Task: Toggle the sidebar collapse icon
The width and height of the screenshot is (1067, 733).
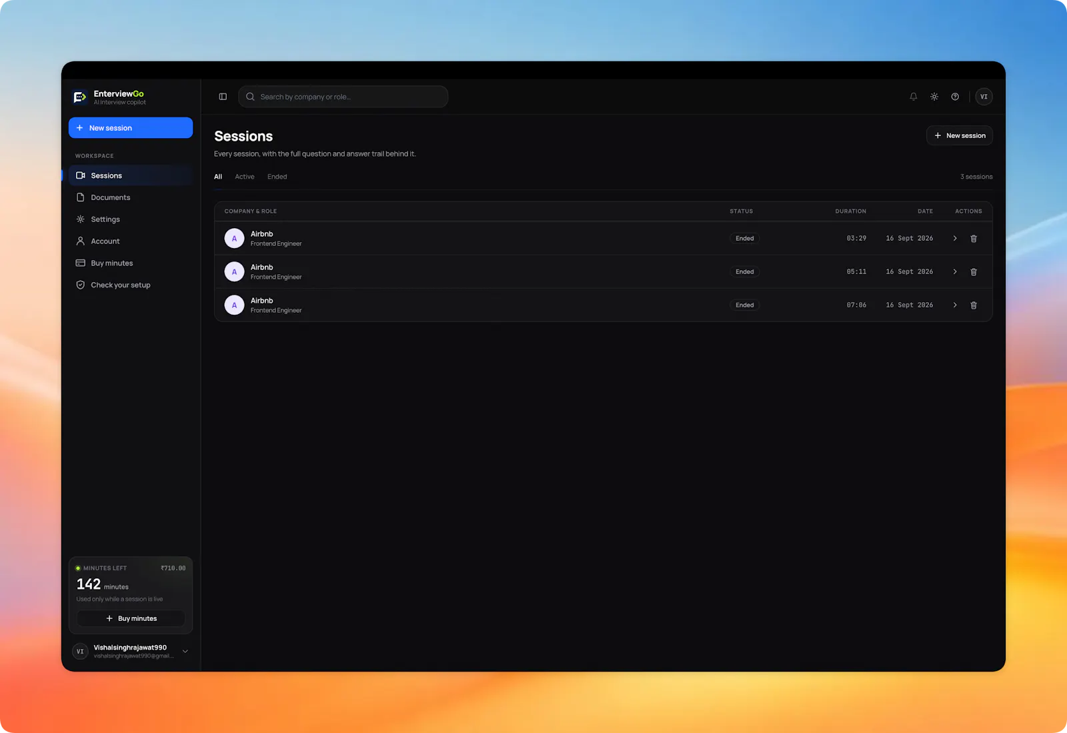Action: click(x=223, y=97)
